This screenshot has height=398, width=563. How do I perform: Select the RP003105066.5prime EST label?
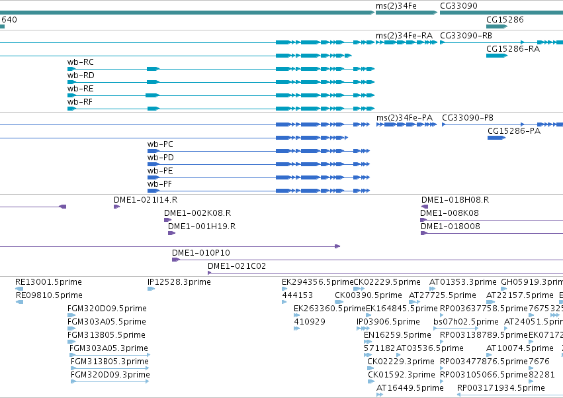[x=484, y=375]
